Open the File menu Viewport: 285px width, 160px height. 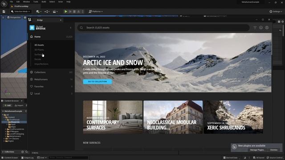pyautogui.click(x=11, y=2)
